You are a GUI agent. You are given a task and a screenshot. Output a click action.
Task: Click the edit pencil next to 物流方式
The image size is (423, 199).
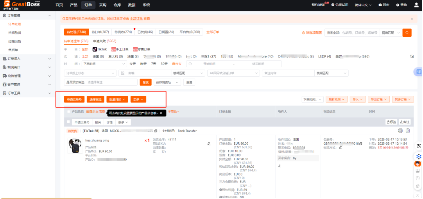pos(341,147)
